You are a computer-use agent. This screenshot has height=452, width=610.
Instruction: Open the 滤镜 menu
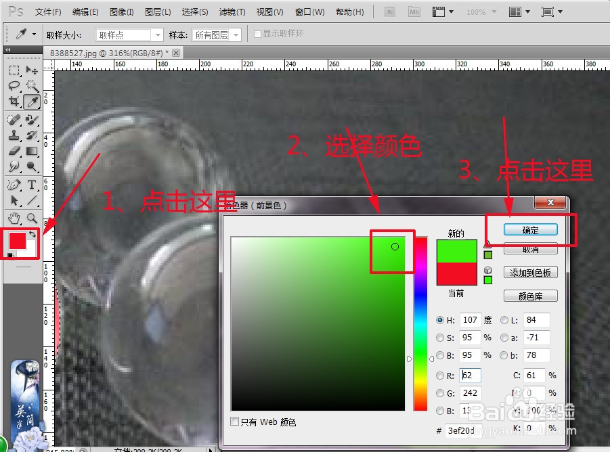[232, 12]
